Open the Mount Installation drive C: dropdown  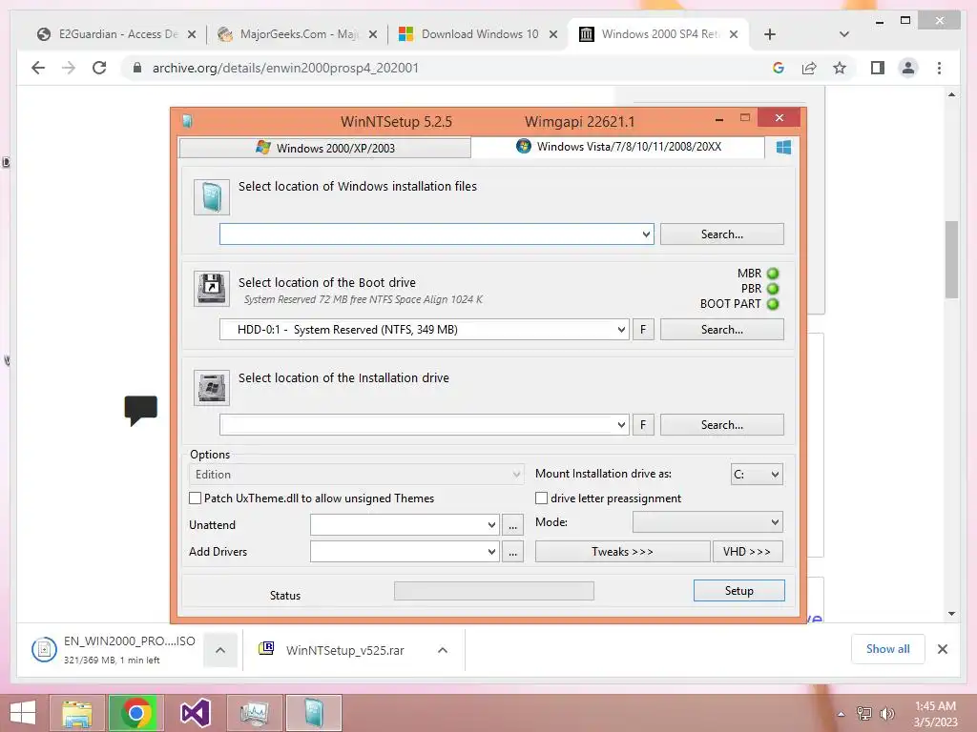(757, 475)
